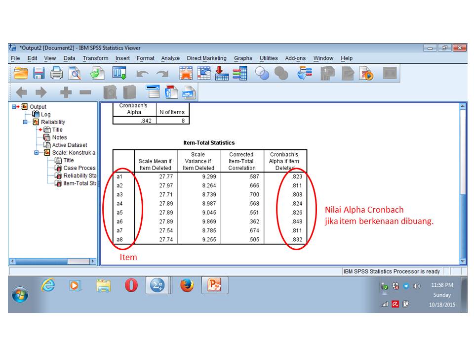Click the Corrected Item-Total Correlation header

pos(241,161)
